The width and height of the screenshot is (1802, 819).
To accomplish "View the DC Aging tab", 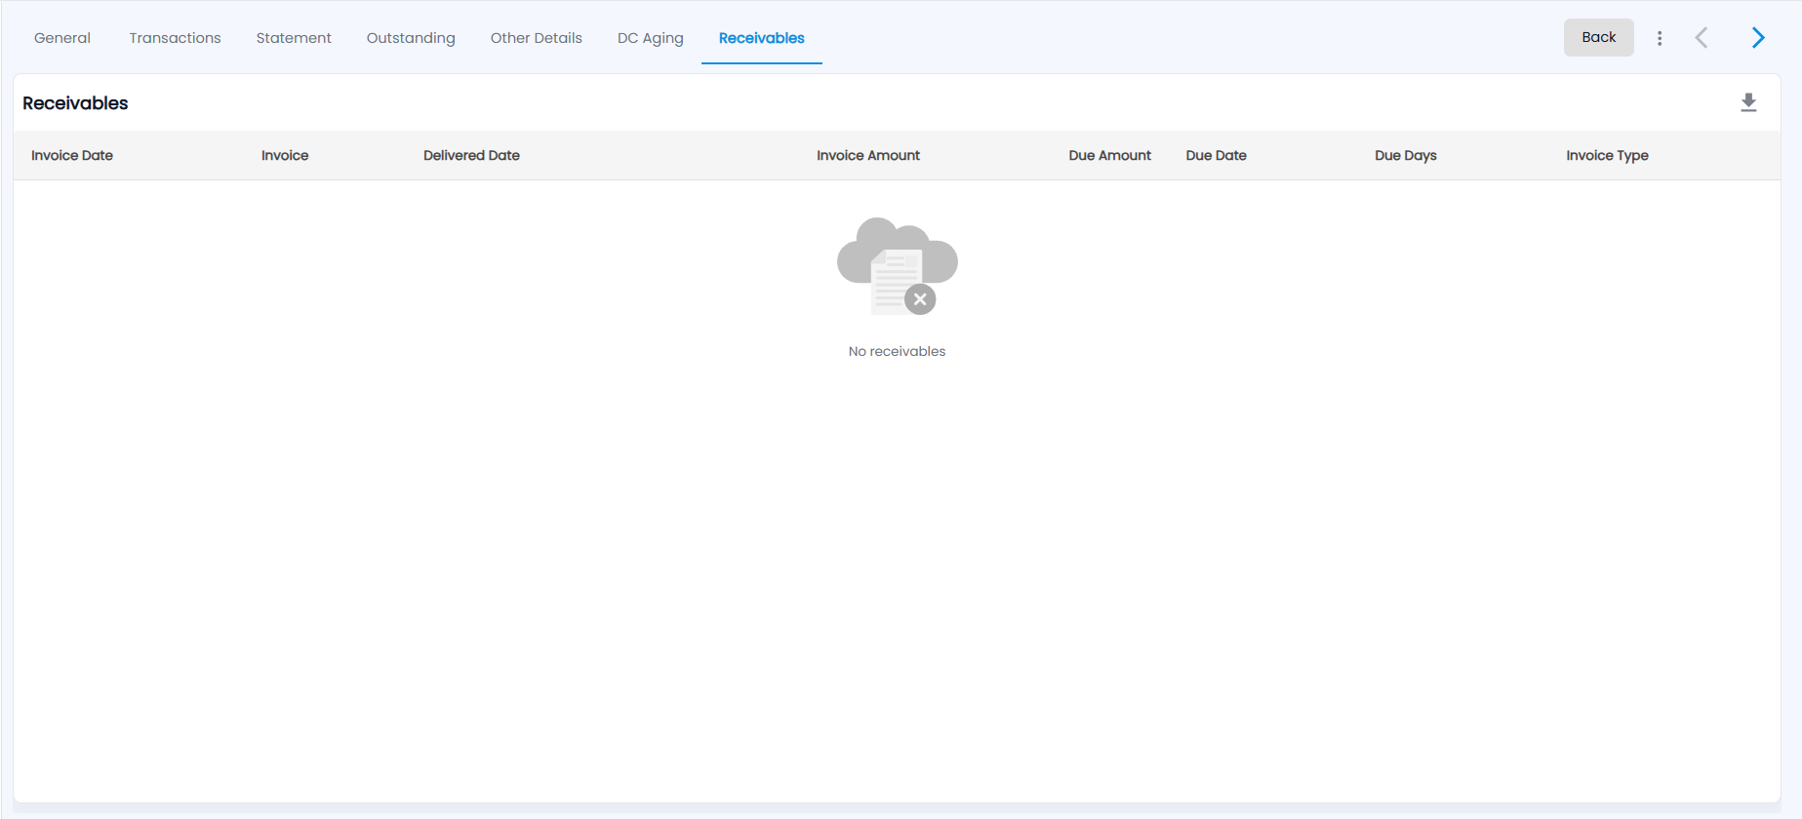I will 651,38.
